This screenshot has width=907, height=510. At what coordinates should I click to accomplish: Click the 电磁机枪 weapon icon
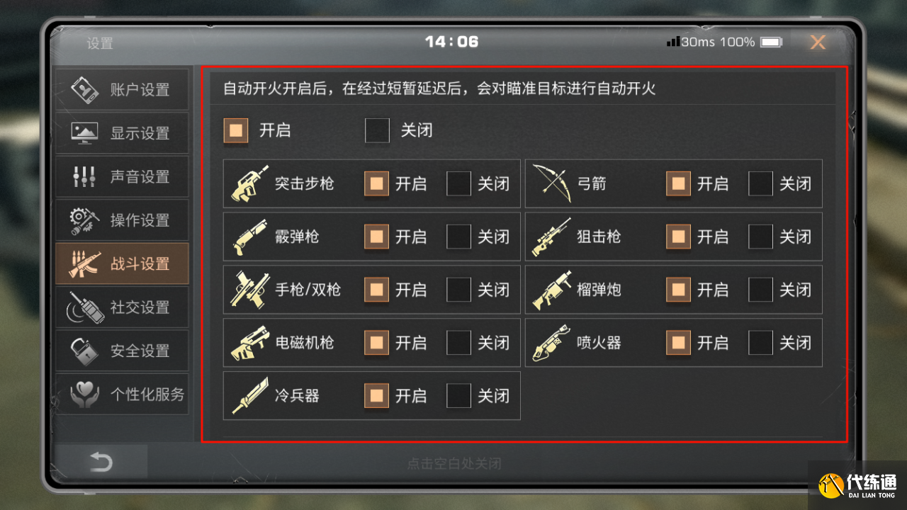[x=250, y=343]
